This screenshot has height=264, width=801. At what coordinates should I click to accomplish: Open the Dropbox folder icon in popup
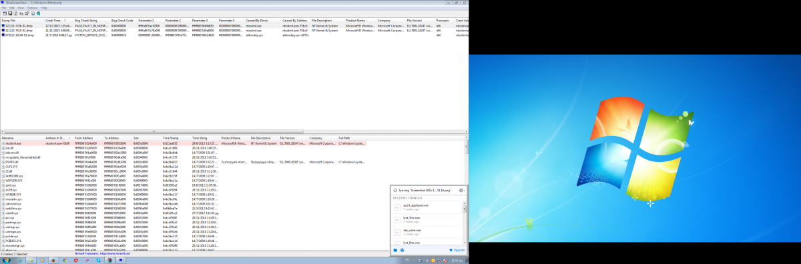point(395,250)
